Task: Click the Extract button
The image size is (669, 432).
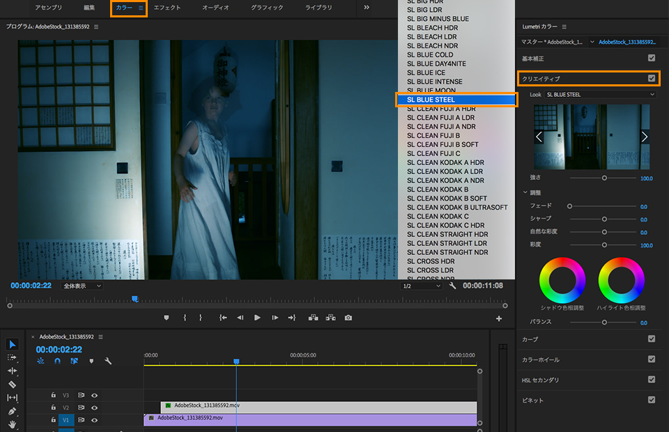Action: click(330, 318)
